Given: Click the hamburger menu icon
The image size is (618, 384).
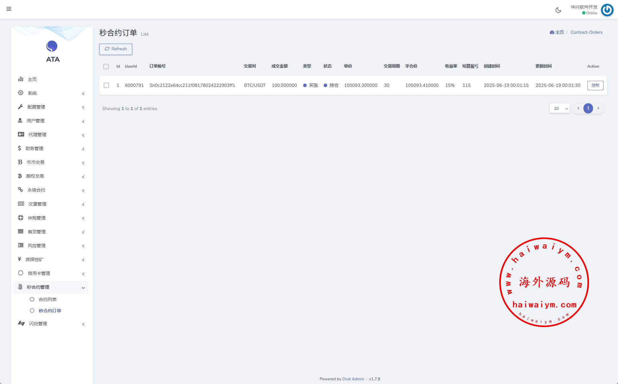Looking at the screenshot, I should tap(9, 9).
